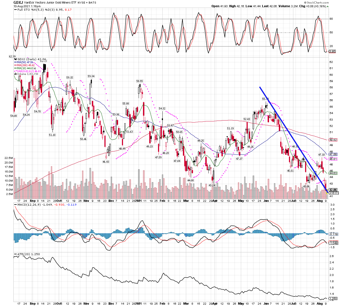This screenshot has width=339, height=306.
Task: Click the 315173 volume tag on price axis
Action: (333, 193)
